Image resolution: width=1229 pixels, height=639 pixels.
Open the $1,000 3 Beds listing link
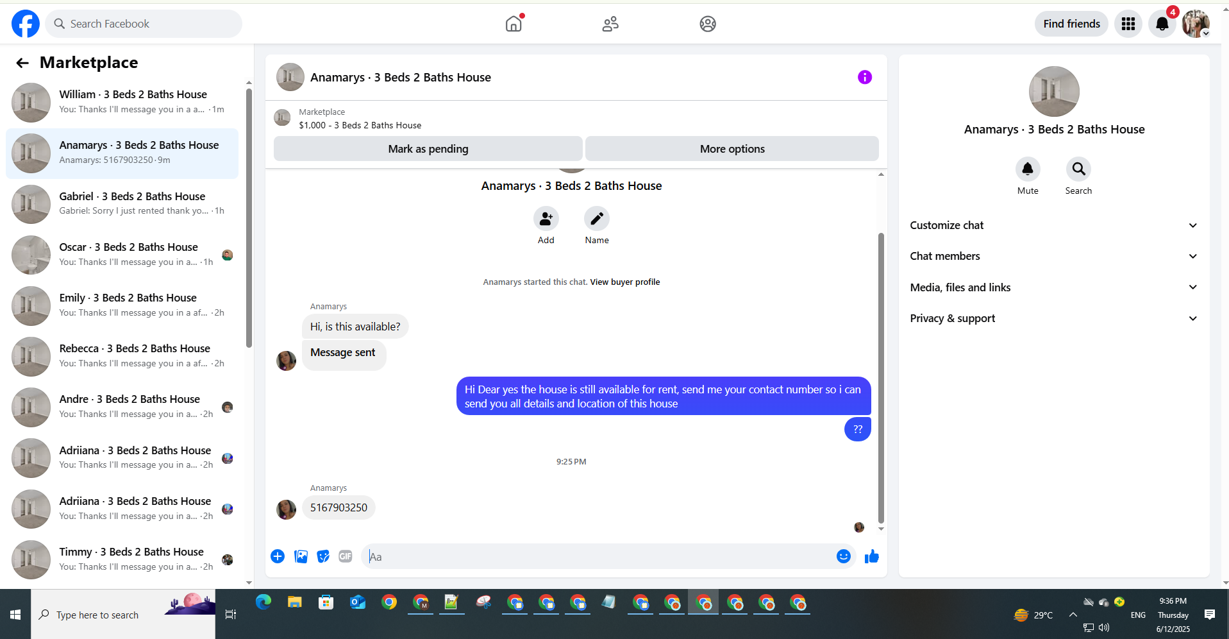[360, 125]
